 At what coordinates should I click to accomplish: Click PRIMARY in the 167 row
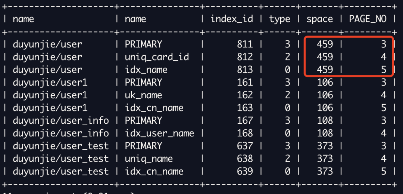pyautogui.click(x=143, y=121)
